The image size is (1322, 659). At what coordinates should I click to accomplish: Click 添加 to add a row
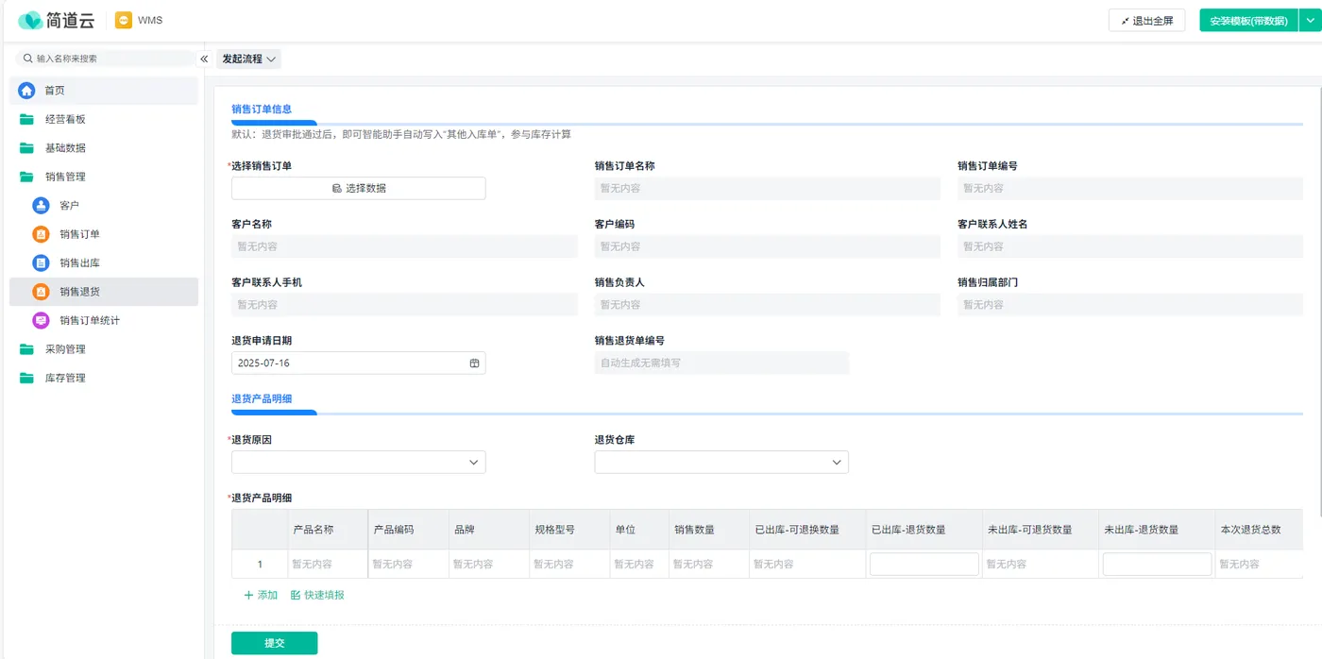(261, 595)
